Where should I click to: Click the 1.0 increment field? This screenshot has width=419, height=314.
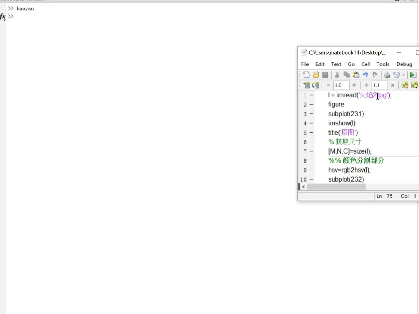tap(341, 85)
